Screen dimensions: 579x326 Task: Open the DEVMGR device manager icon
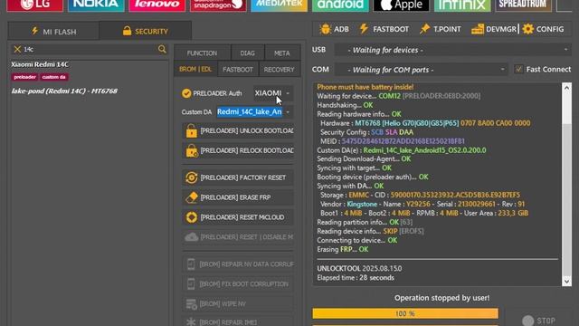477,29
